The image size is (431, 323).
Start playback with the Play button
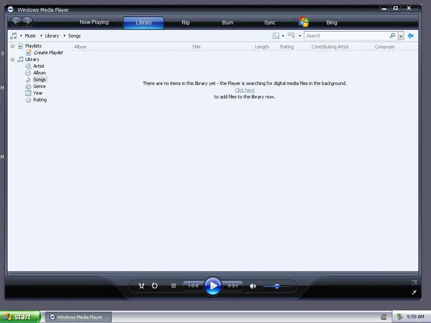213,286
